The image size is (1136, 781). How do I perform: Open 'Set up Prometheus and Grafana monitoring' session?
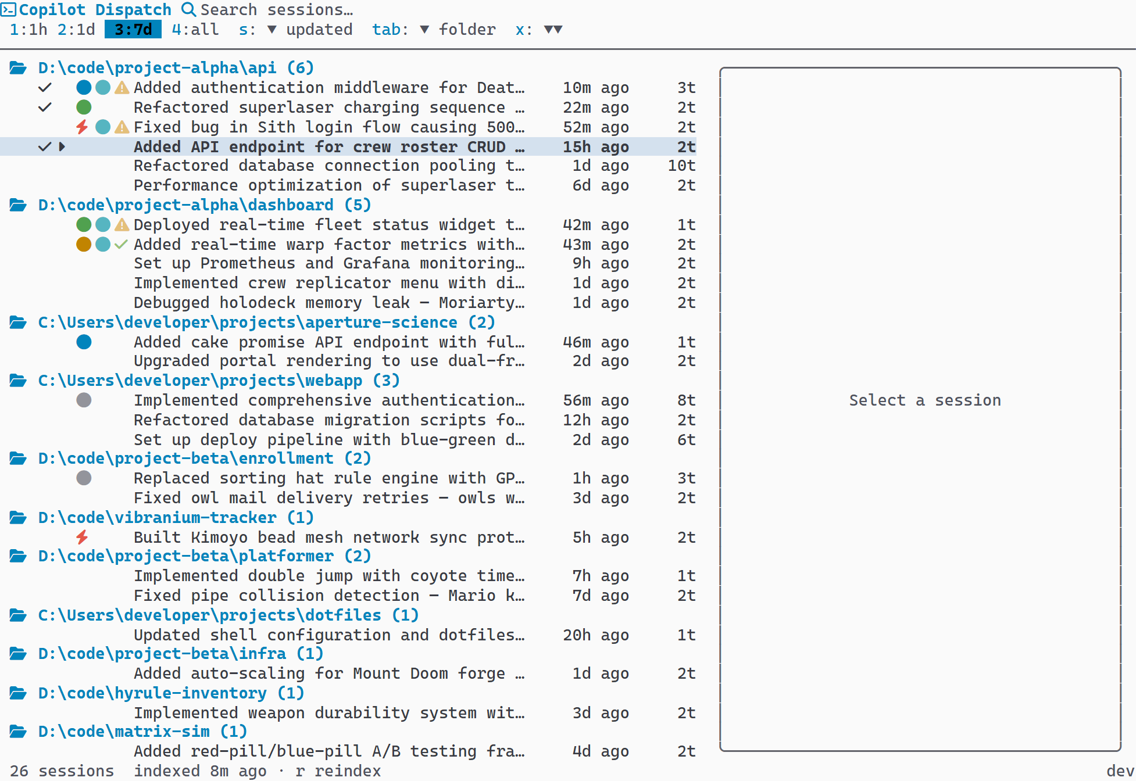click(349, 263)
